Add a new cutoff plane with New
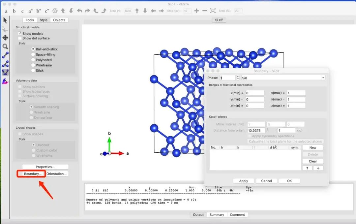This screenshot has height=224, width=356. tap(313, 147)
